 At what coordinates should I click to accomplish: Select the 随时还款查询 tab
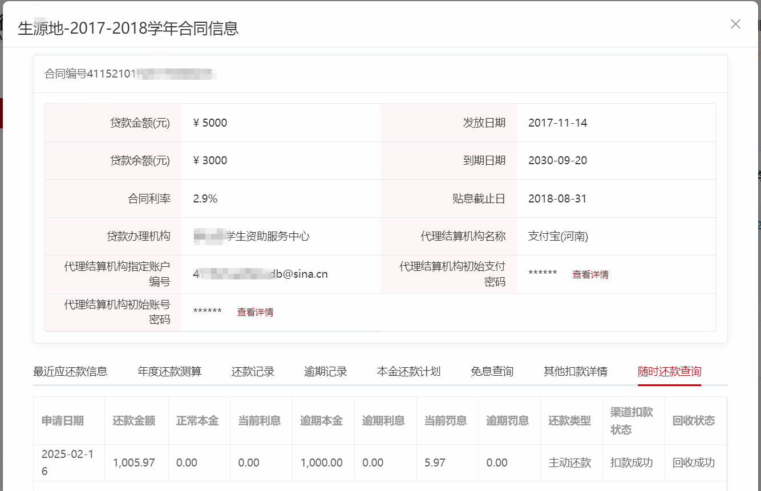pos(669,372)
